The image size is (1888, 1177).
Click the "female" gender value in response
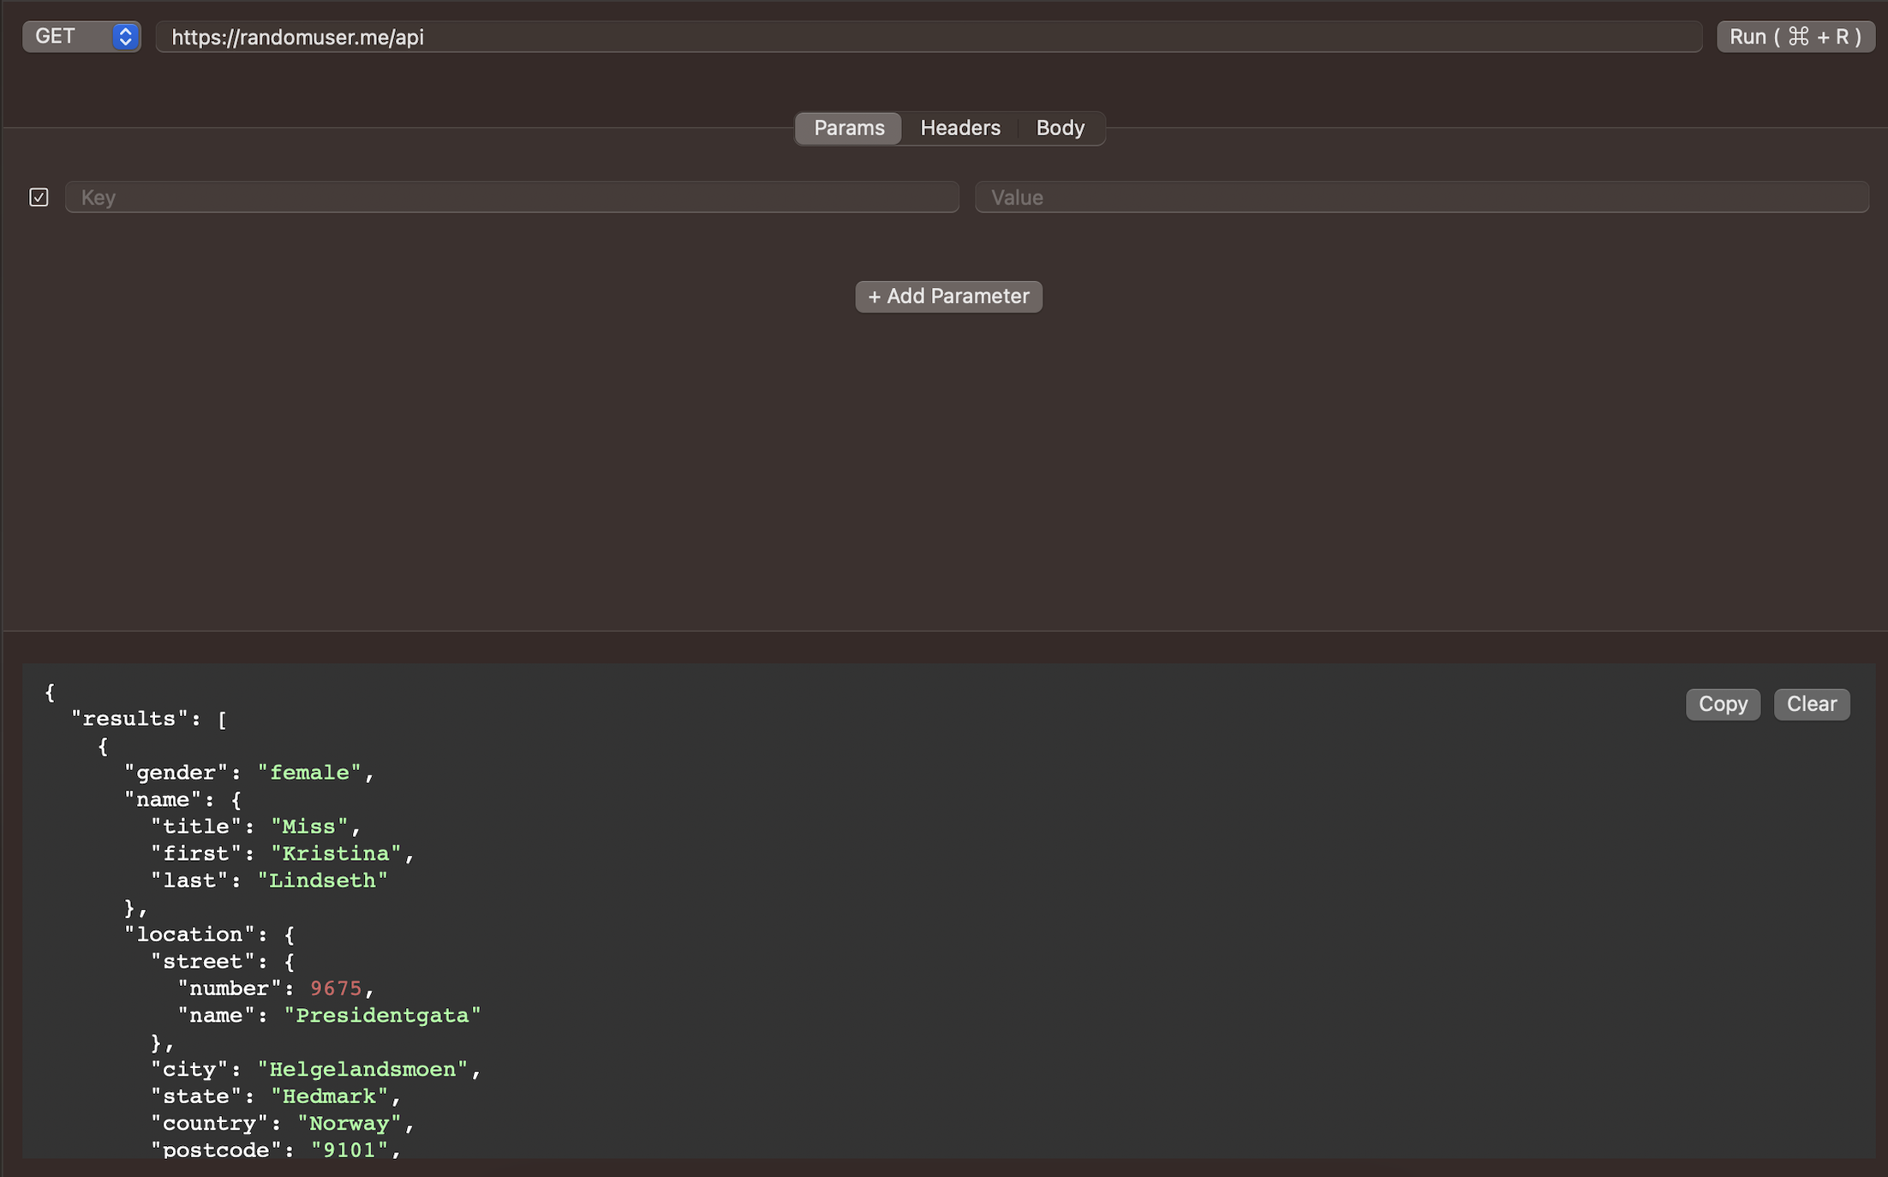tap(309, 773)
